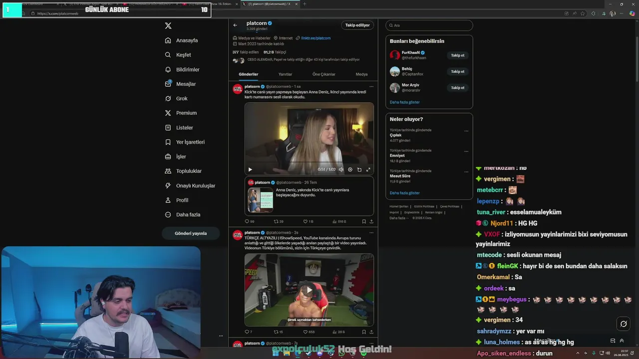
Task: Open the 377 Takip edilen list
Action: click(x=246, y=52)
